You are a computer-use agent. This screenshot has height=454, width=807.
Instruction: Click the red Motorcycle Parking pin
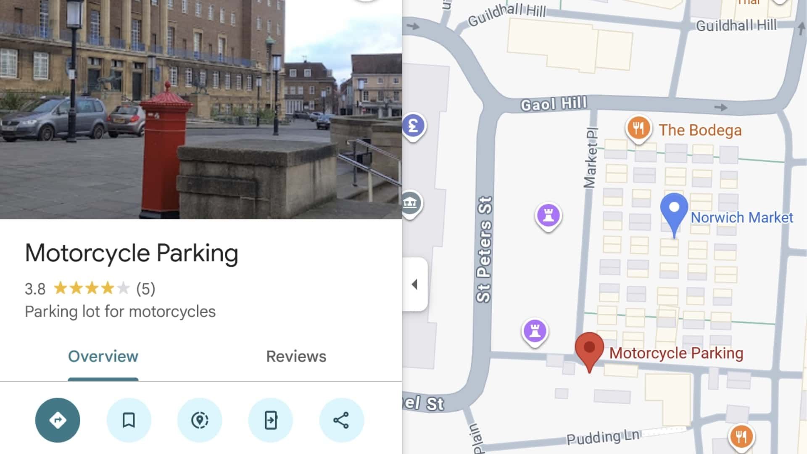click(x=589, y=348)
